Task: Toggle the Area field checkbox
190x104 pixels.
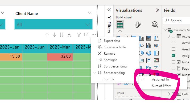Action: tap(174, 49)
